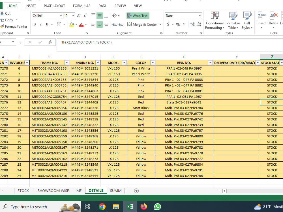Toggle Middle Align
This screenshot has width=283, height=212.
(x=100, y=16)
